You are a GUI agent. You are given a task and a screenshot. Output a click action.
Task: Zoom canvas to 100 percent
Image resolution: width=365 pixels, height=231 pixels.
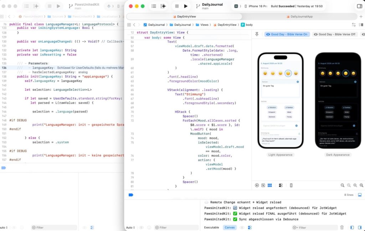[x=349, y=185]
